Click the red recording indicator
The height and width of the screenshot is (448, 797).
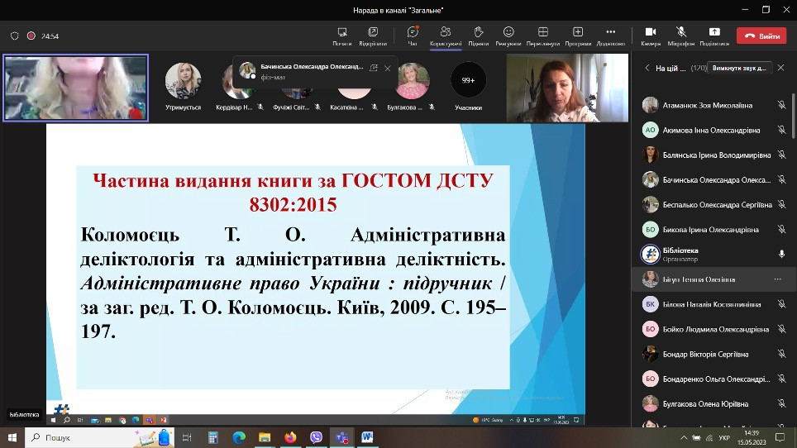31,36
